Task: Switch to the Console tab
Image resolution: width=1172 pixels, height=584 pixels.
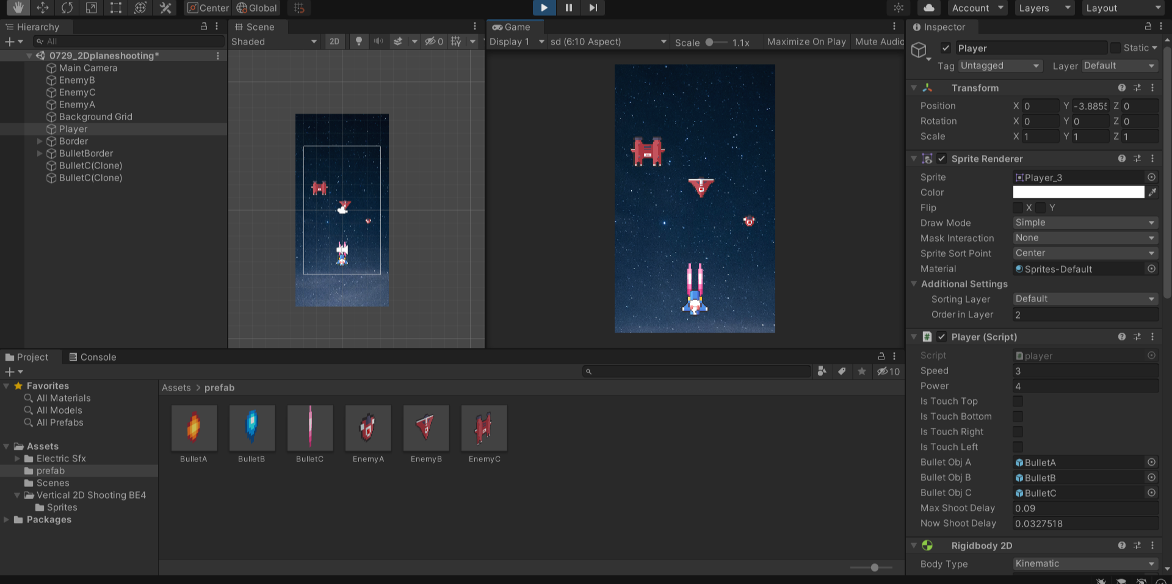Action: click(x=92, y=357)
